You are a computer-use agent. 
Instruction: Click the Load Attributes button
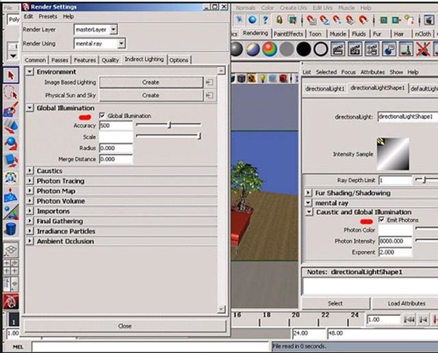[x=407, y=303]
